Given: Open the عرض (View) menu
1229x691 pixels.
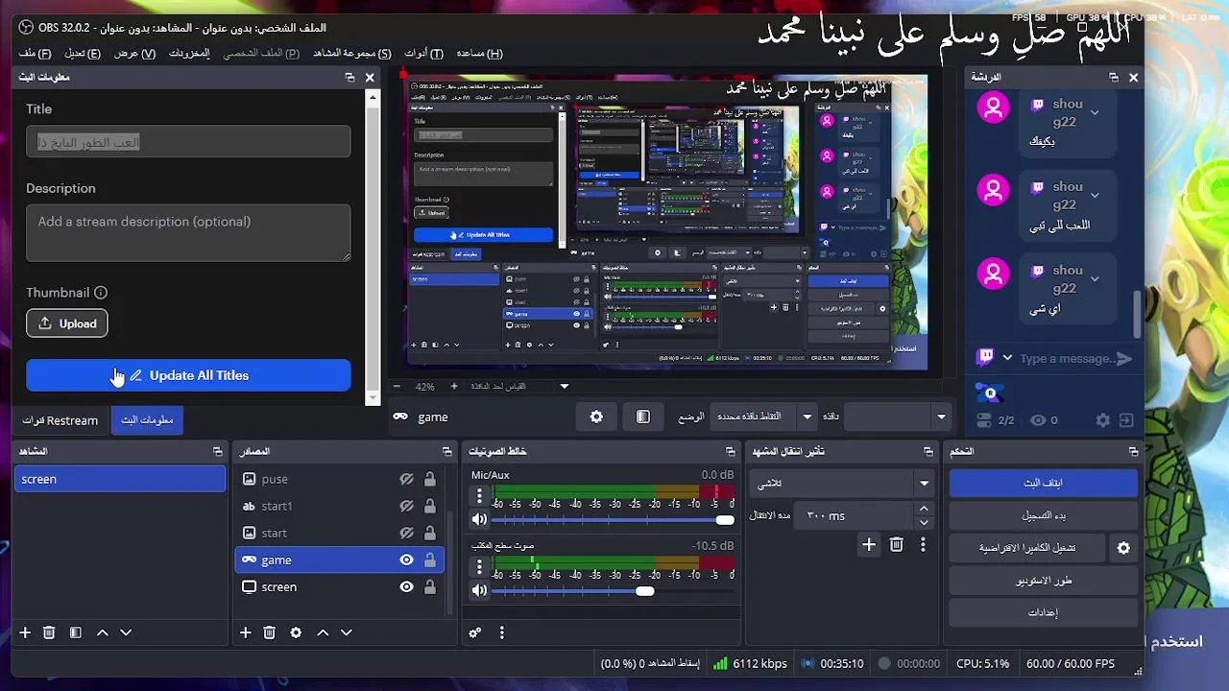Looking at the screenshot, I should coord(134,53).
